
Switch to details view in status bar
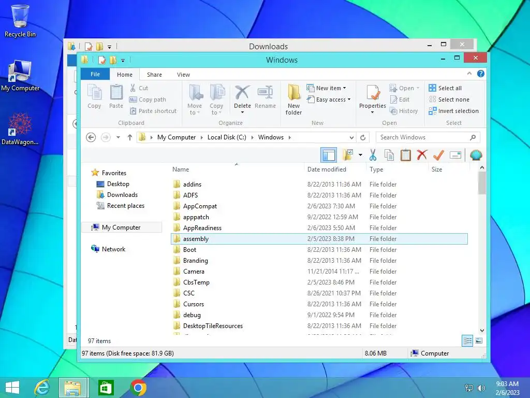coord(467,341)
